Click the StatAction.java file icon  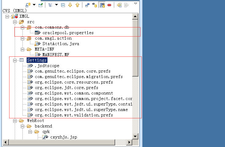[37, 44]
